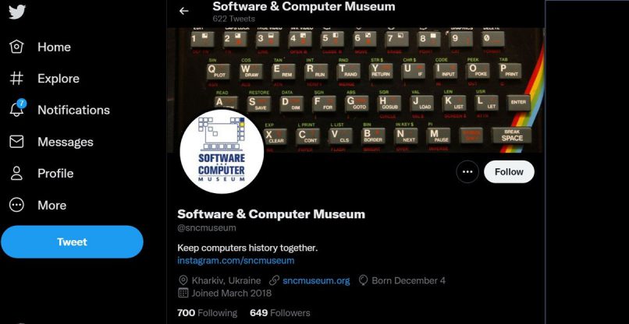Viewport: 629px width, 324px height.
Task: Open the three-dot profile options menu
Action: [467, 172]
